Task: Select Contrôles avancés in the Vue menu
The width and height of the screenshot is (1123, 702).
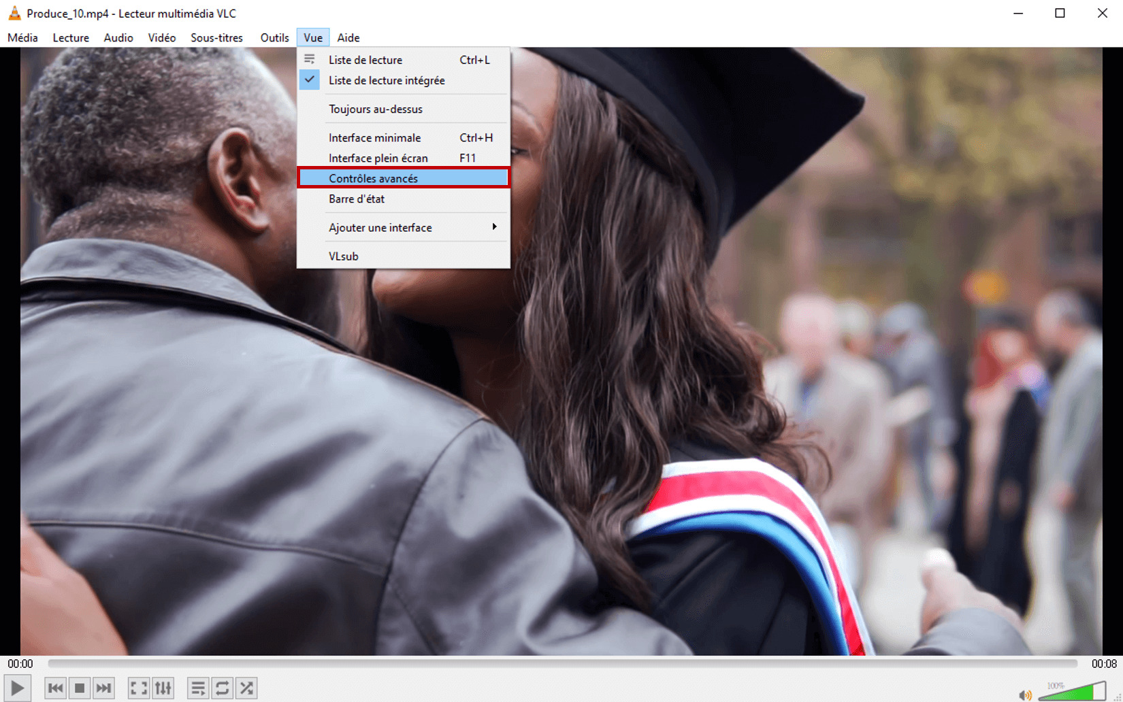Action: coord(373,178)
